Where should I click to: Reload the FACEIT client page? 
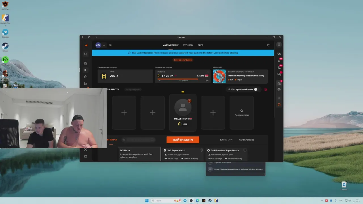[x=89, y=37]
